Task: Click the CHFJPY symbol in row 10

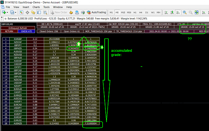Action: tap(18, 67)
